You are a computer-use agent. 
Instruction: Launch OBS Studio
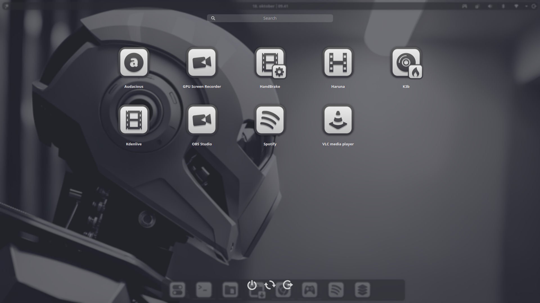(202, 120)
